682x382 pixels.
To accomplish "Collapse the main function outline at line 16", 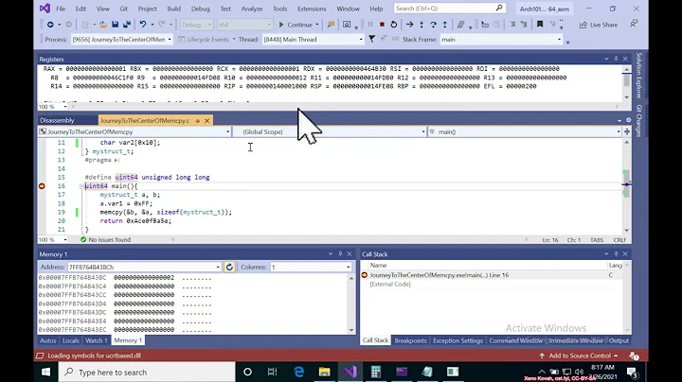I will [x=81, y=186].
